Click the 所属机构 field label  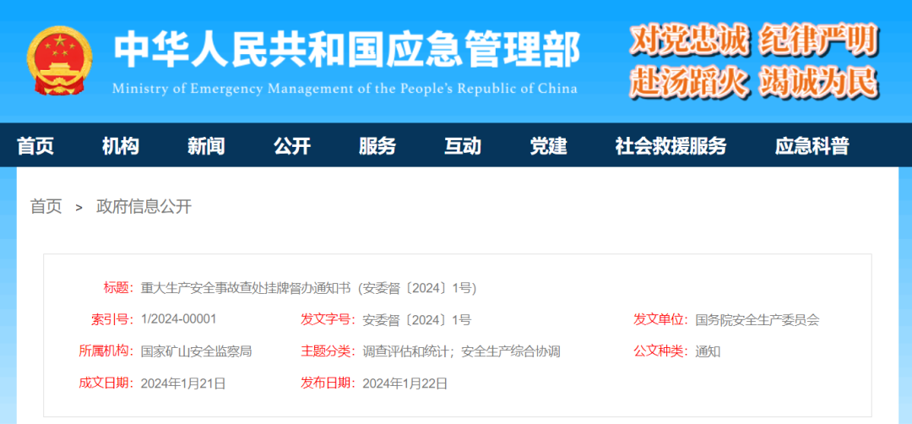(106, 351)
